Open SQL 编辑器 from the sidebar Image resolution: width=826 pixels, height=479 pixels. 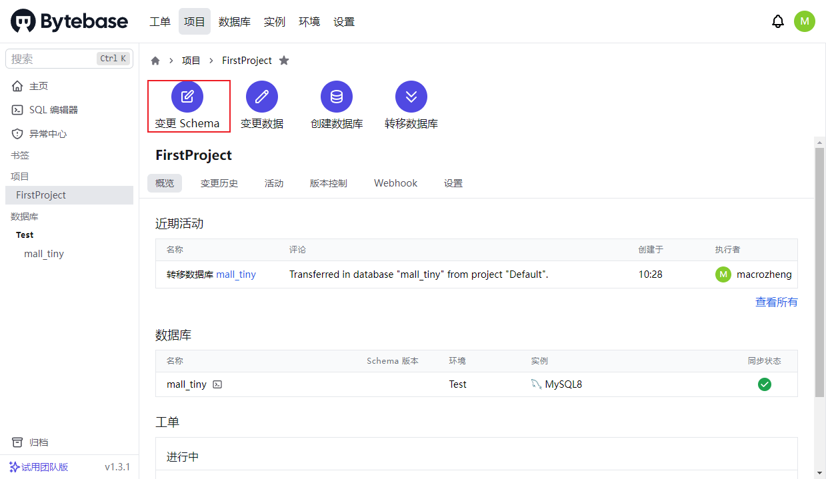pyautogui.click(x=69, y=110)
